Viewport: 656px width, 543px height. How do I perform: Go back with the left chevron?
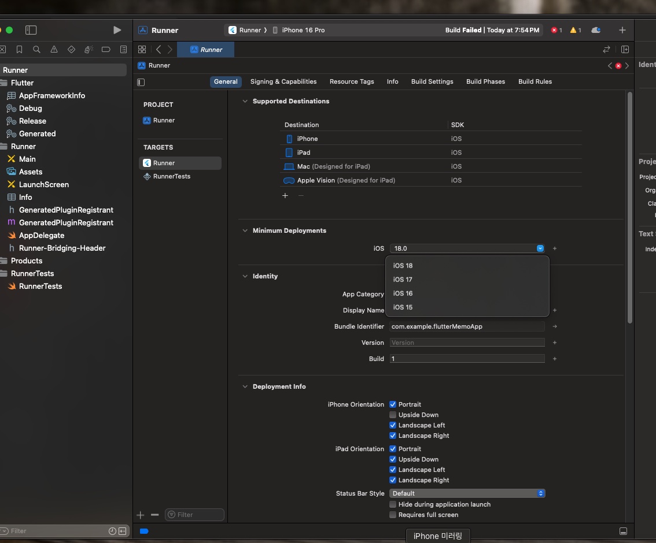click(159, 50)
